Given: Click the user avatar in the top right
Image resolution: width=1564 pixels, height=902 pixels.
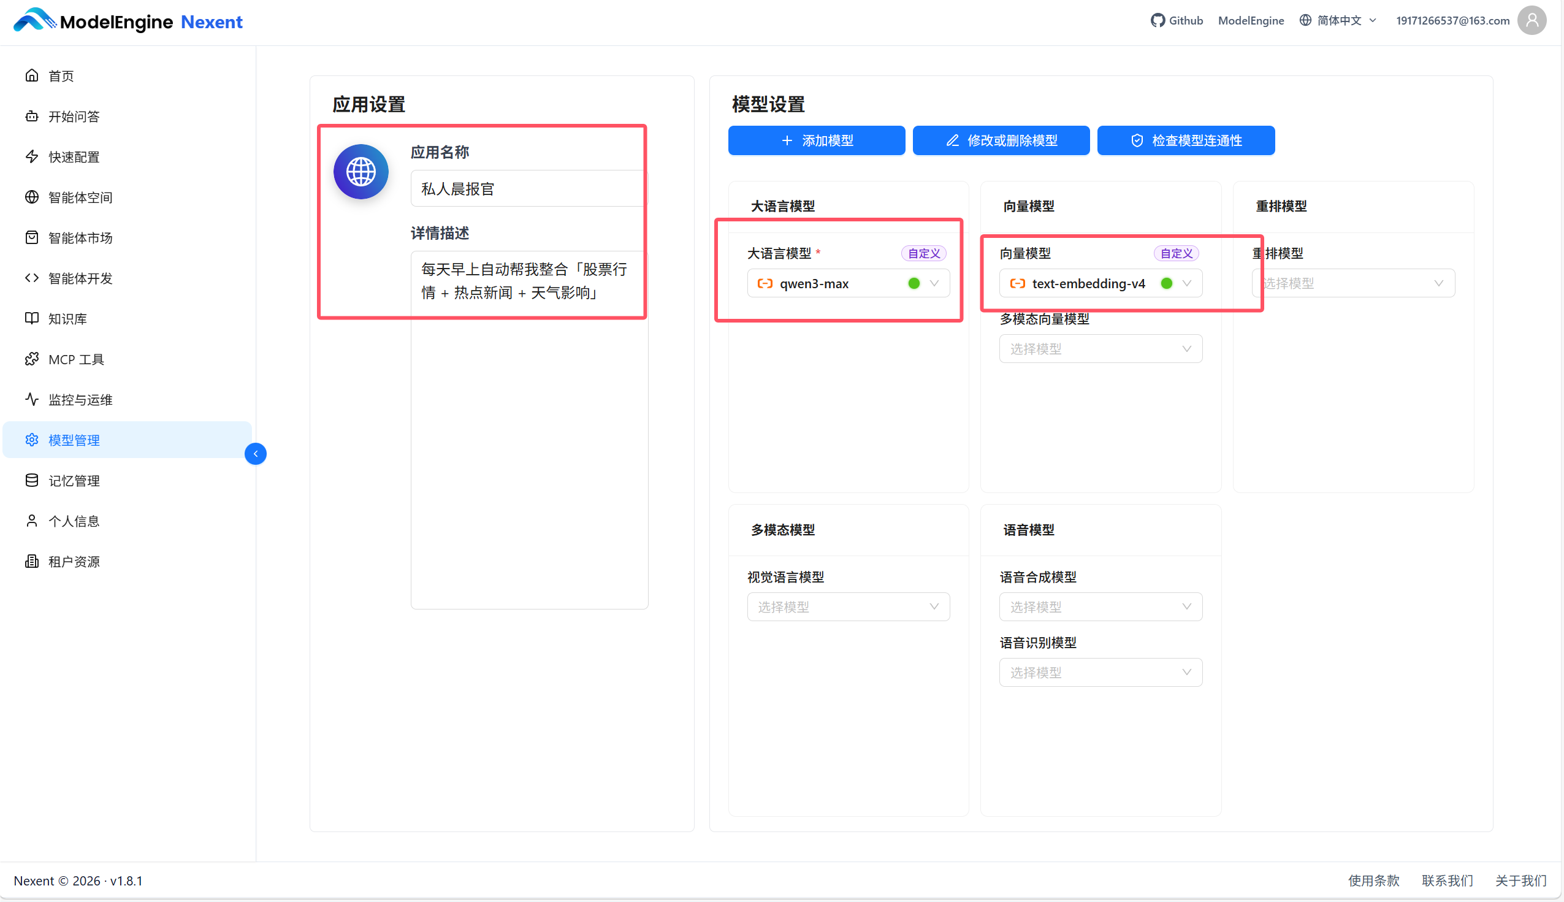Looking at the screenshot, I should click(1532, 20).
